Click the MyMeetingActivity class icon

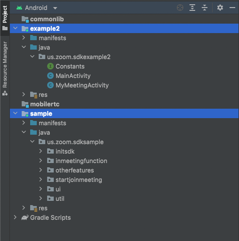tap(50, 85)
